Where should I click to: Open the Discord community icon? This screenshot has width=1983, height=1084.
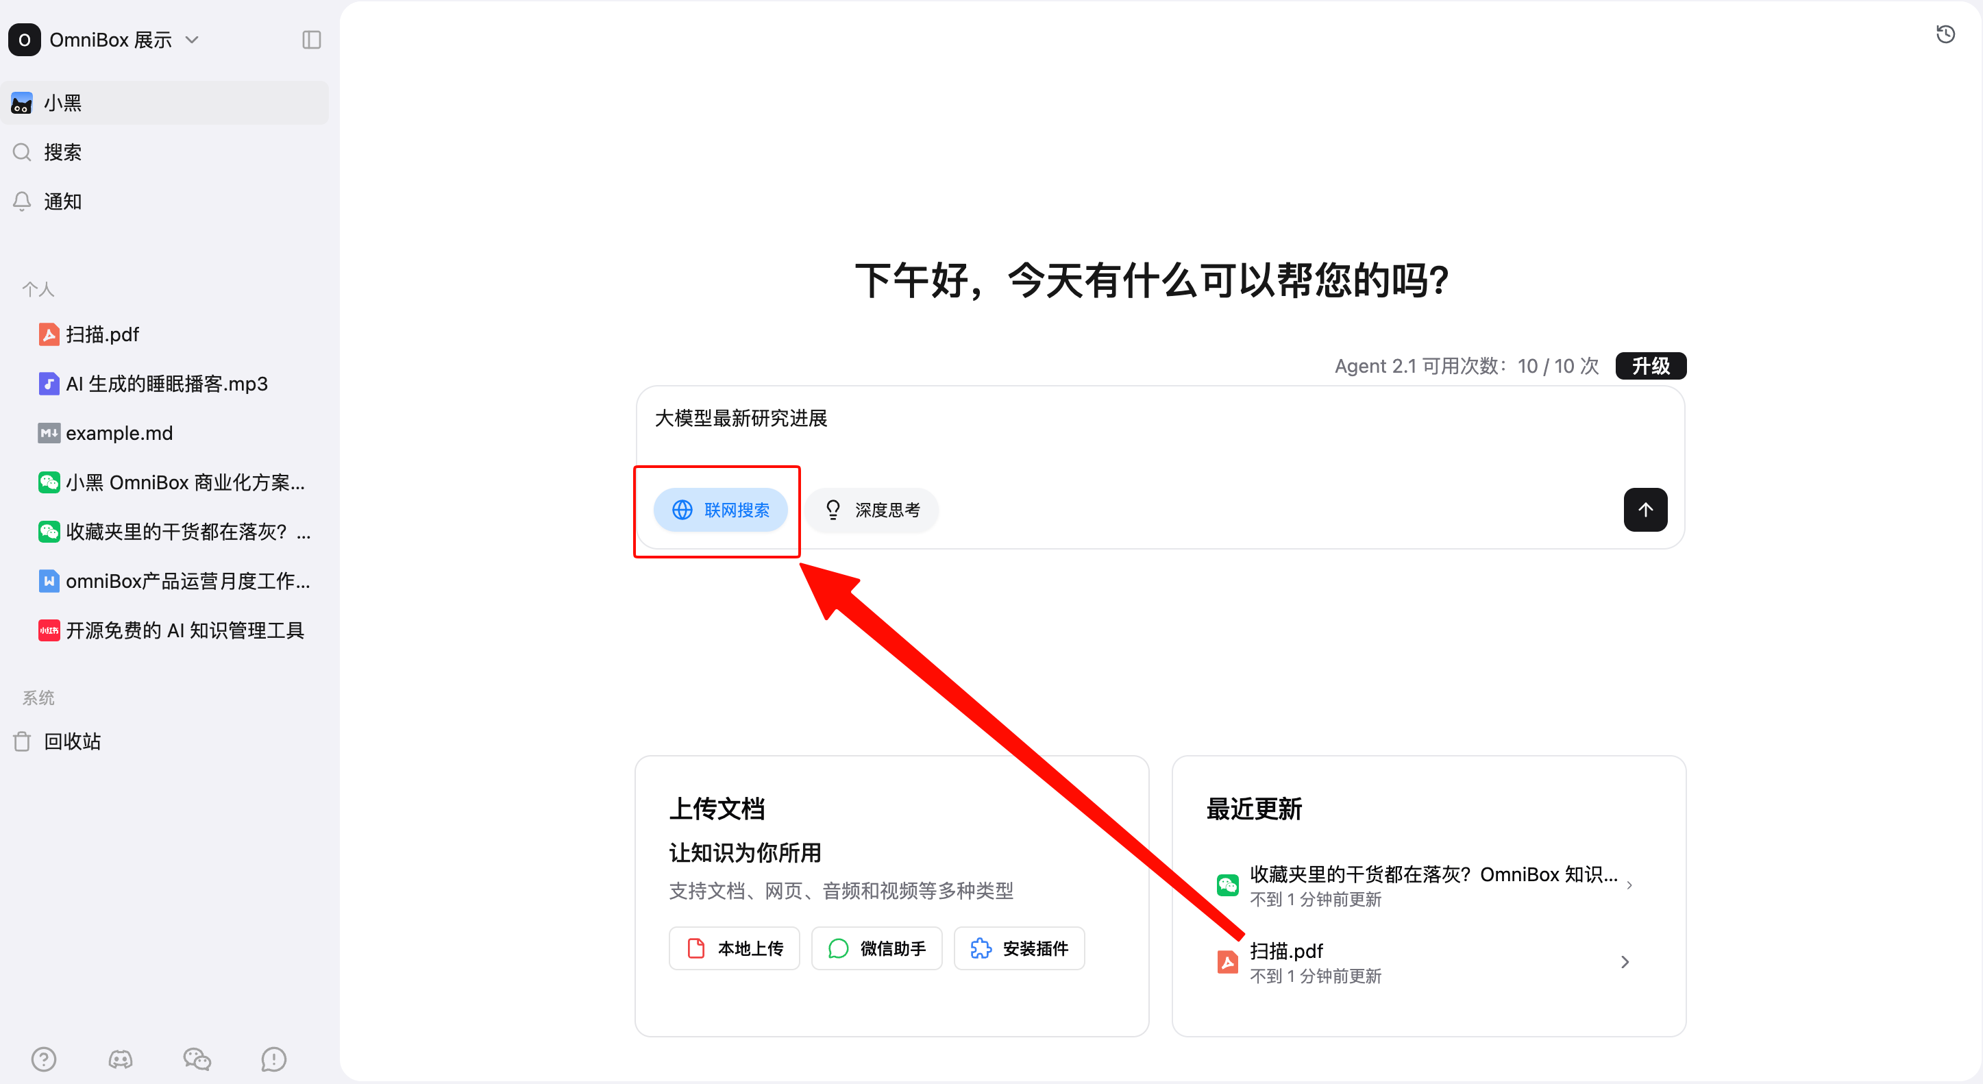120,1059
